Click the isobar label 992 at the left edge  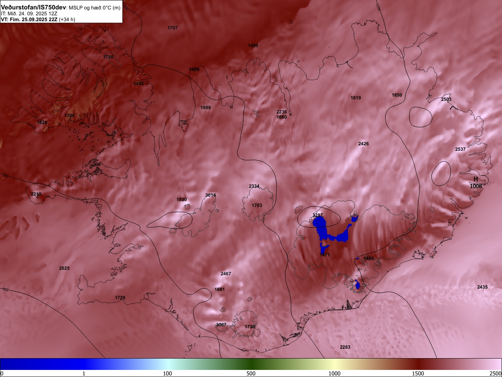pyautogui.click(x=5, y=290)
